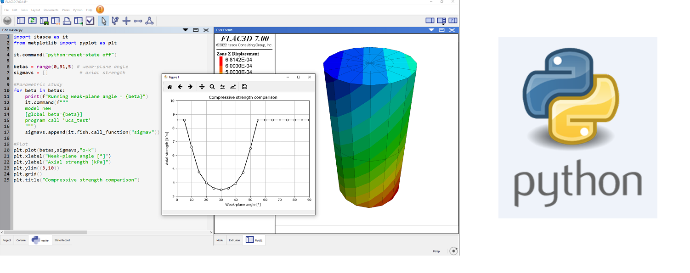Screen dimensions: 690x273
Task: Toggle the Pan tool in Figure 1
Action: coord(202,87)
